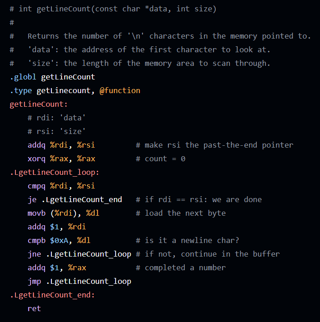The height and width of the screenshot is (322, 320).
Task: Click the jmp instruction mnemonic
Action: (34, 281)
